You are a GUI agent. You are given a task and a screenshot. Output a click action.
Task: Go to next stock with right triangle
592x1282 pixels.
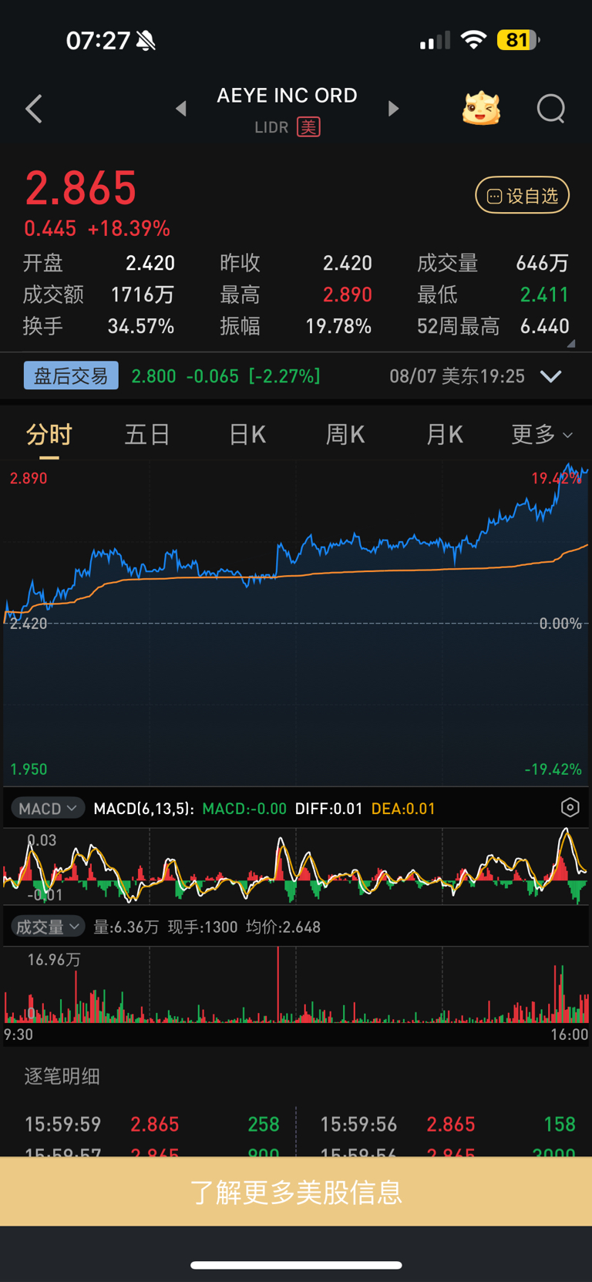pyautogui.click(x=393, y=109)
